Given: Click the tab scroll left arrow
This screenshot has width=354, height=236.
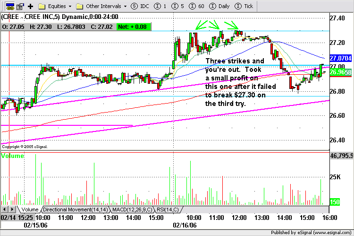Looking at the screenshot, I should click(5, 210).
